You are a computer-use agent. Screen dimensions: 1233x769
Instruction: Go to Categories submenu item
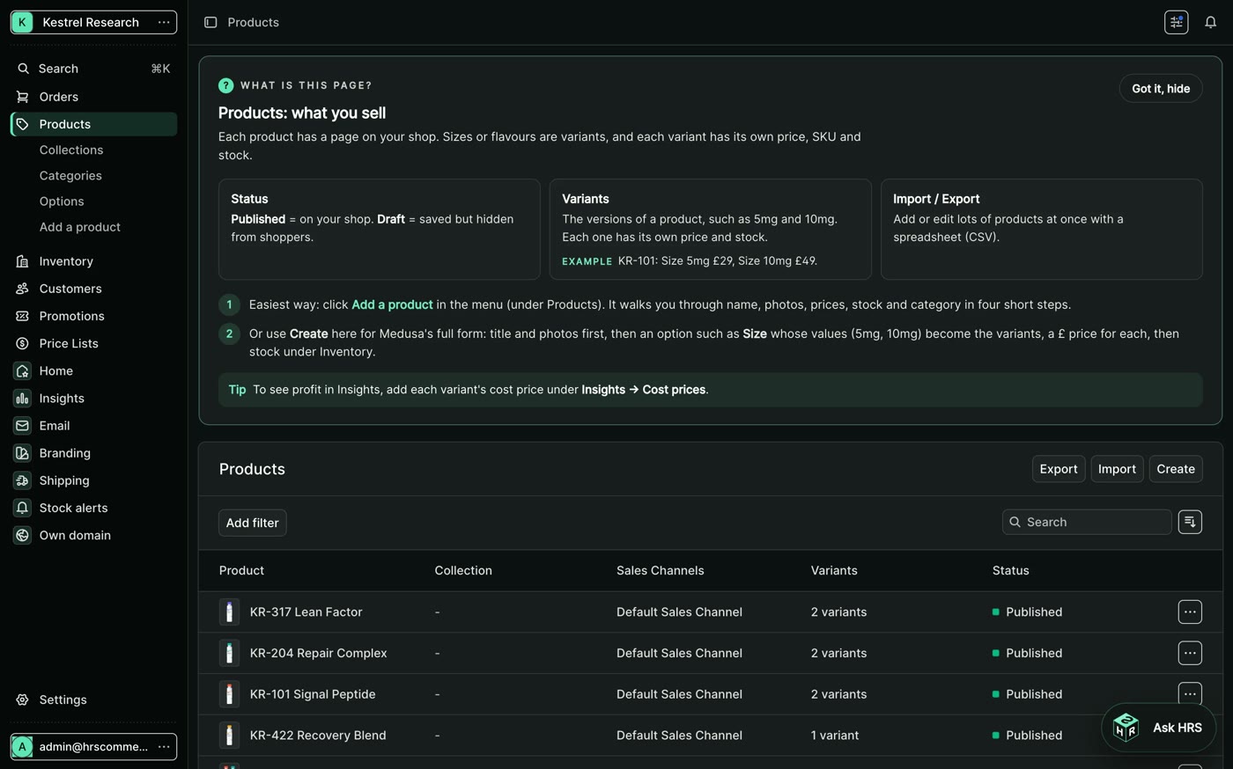point(70,175)
